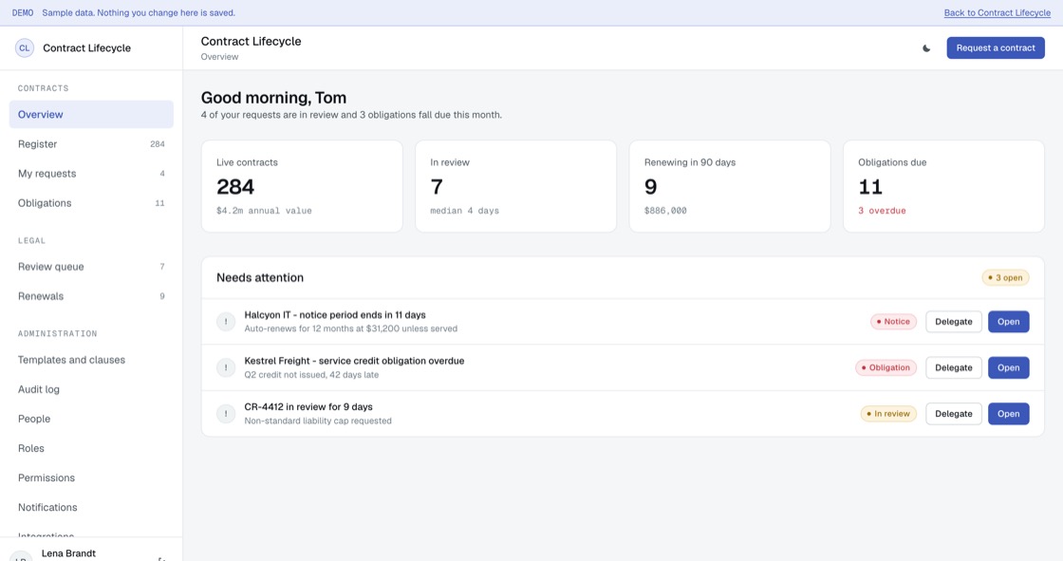This screenshot has height=561, width=1063.
Task: Click the Register count 284 badge
Action: [158, 144]
